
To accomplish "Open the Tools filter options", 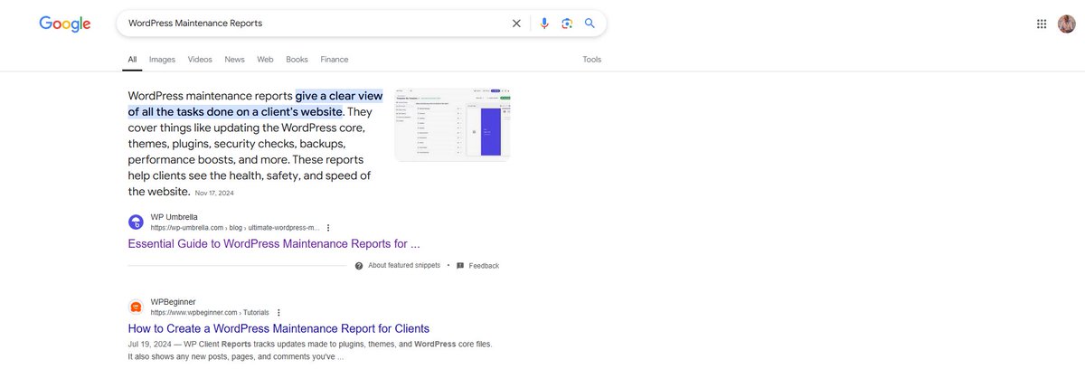I will tap(592, 60).
